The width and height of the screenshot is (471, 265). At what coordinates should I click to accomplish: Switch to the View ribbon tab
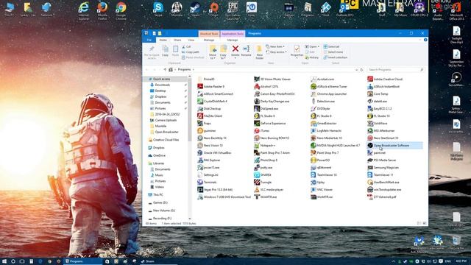[191, 40]
